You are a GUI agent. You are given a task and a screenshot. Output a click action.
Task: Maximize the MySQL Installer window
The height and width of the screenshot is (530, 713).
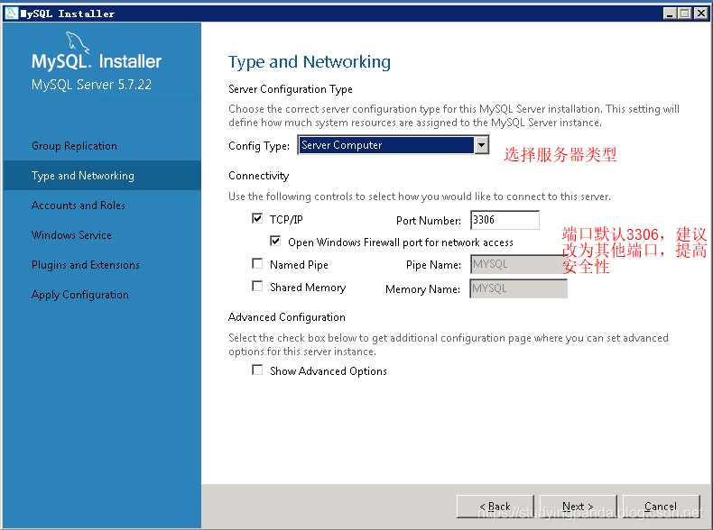pyautogui.click(x=685, y=13)
